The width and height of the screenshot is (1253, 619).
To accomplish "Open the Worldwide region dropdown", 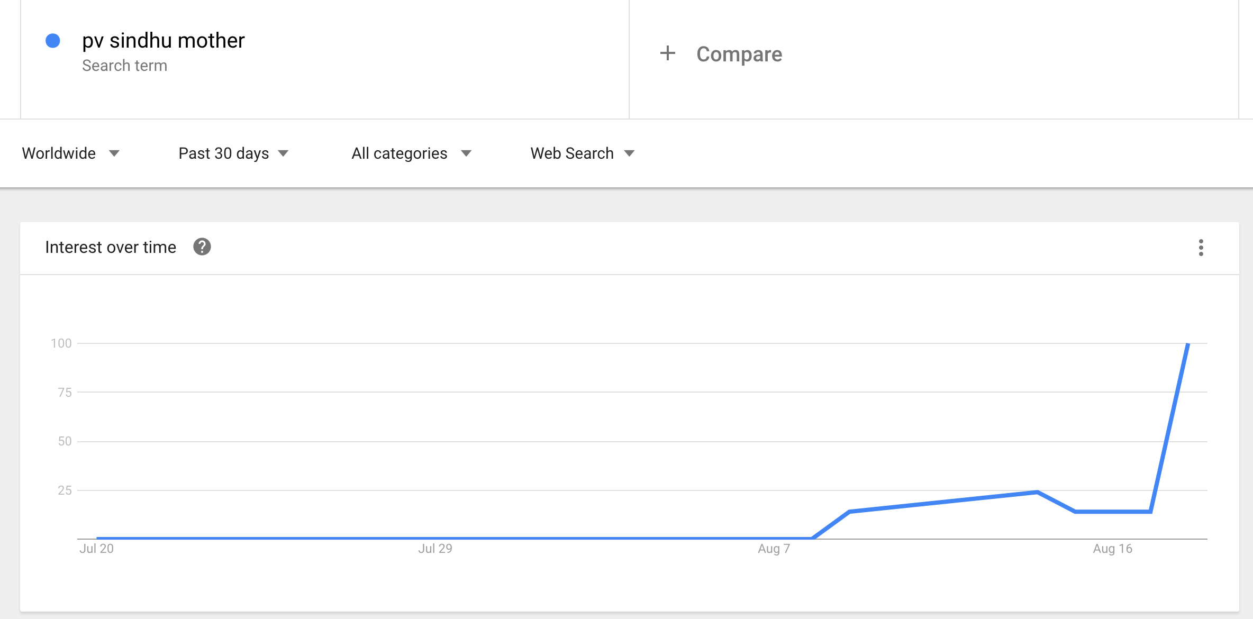I will 71,153.
